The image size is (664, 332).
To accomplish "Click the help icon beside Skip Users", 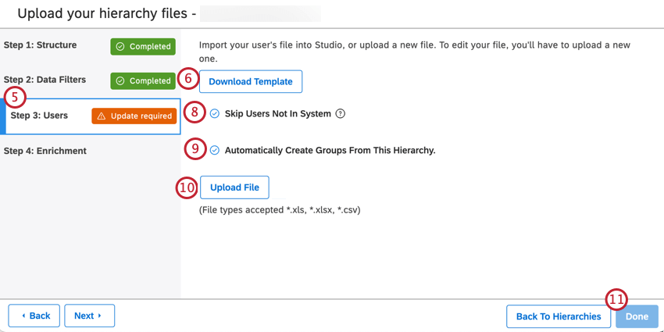I will pyautogui.click(x=340, y=113).
